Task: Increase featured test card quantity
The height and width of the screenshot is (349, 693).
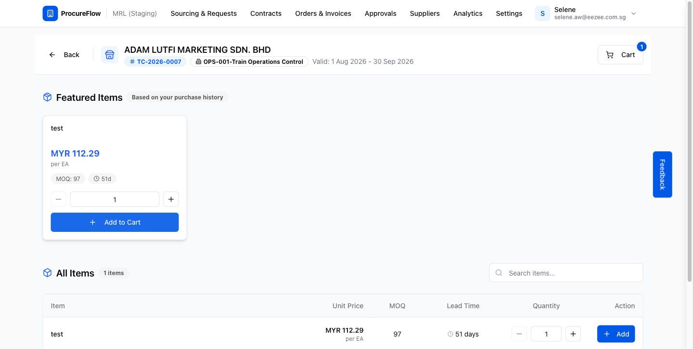Action: (171, 199)
